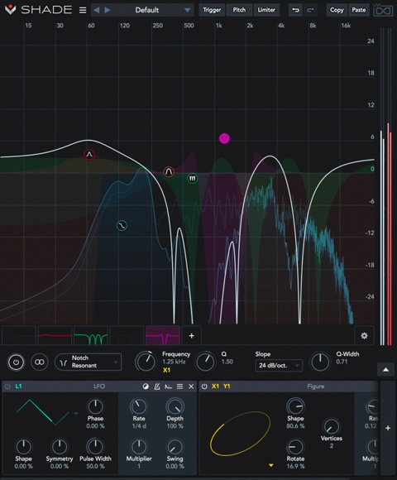Click the LFO Depth knob
This screenshot has width=397, height=480.
click(x=175, y=406)
